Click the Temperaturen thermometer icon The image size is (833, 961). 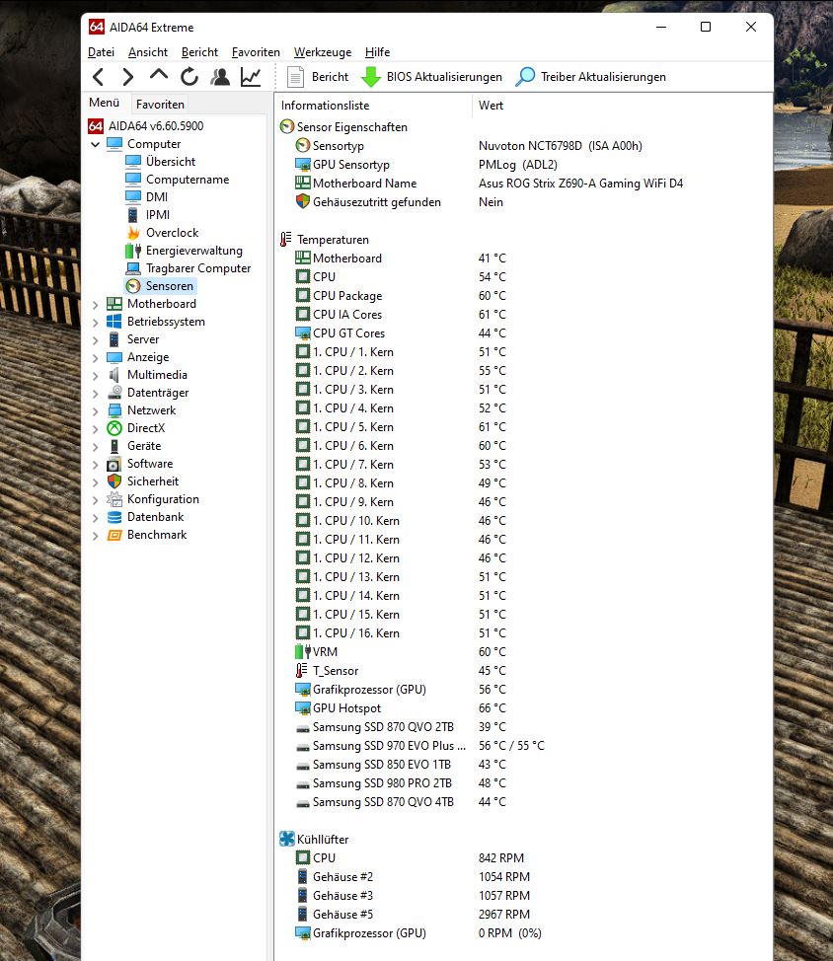pyautogui.click(x=285, y=239)
